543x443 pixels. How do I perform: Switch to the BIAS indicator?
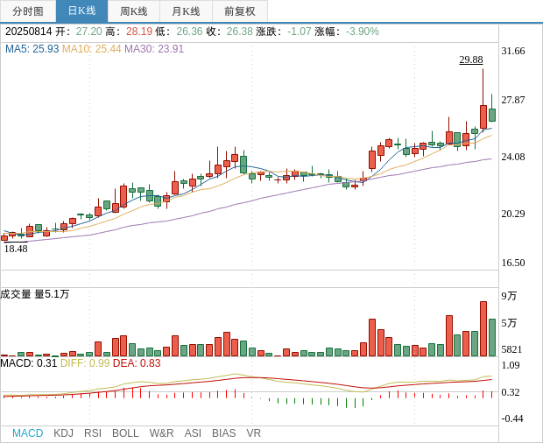click(x=223, y=433)
